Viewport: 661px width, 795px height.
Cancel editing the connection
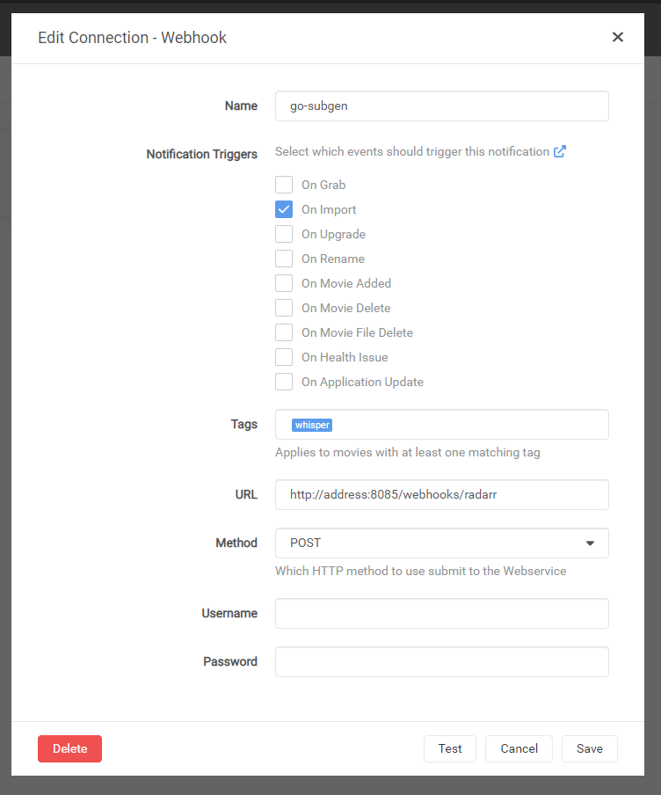coord(519,748)
